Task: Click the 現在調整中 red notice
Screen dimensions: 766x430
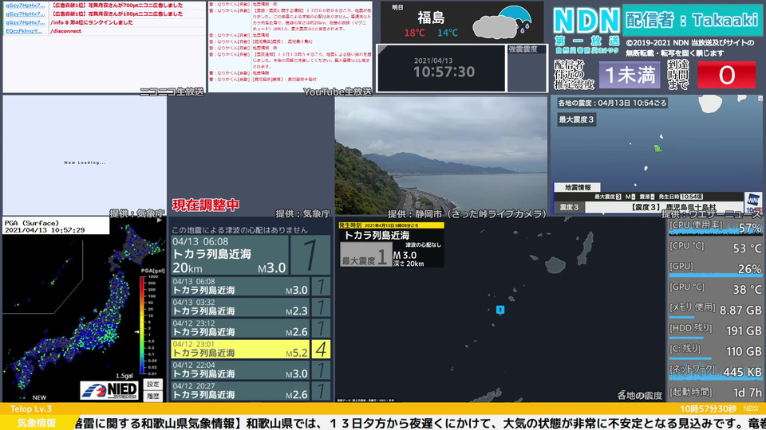Action: tap(206, 205)
